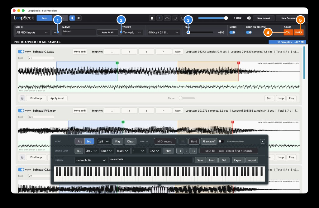Switch to dark theme moon icon
The image size is (319, 208).
79,18
